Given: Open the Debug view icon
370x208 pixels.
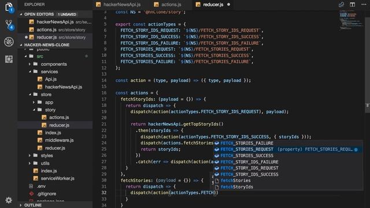Looking at the screenshot, I should point(9,42).
